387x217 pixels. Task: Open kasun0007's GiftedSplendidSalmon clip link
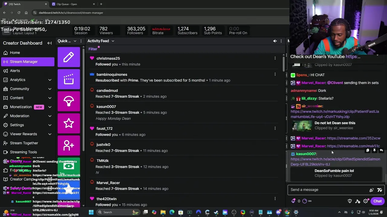coord(335,162)
